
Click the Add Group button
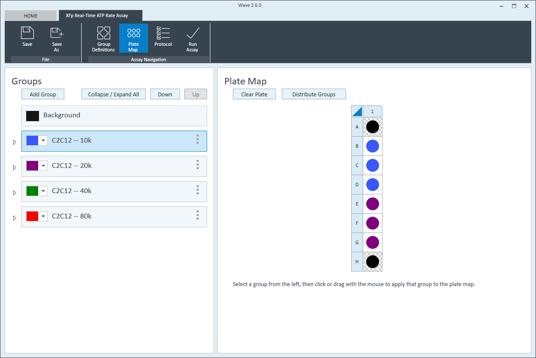pyautogui.click(x=43, y=94)
